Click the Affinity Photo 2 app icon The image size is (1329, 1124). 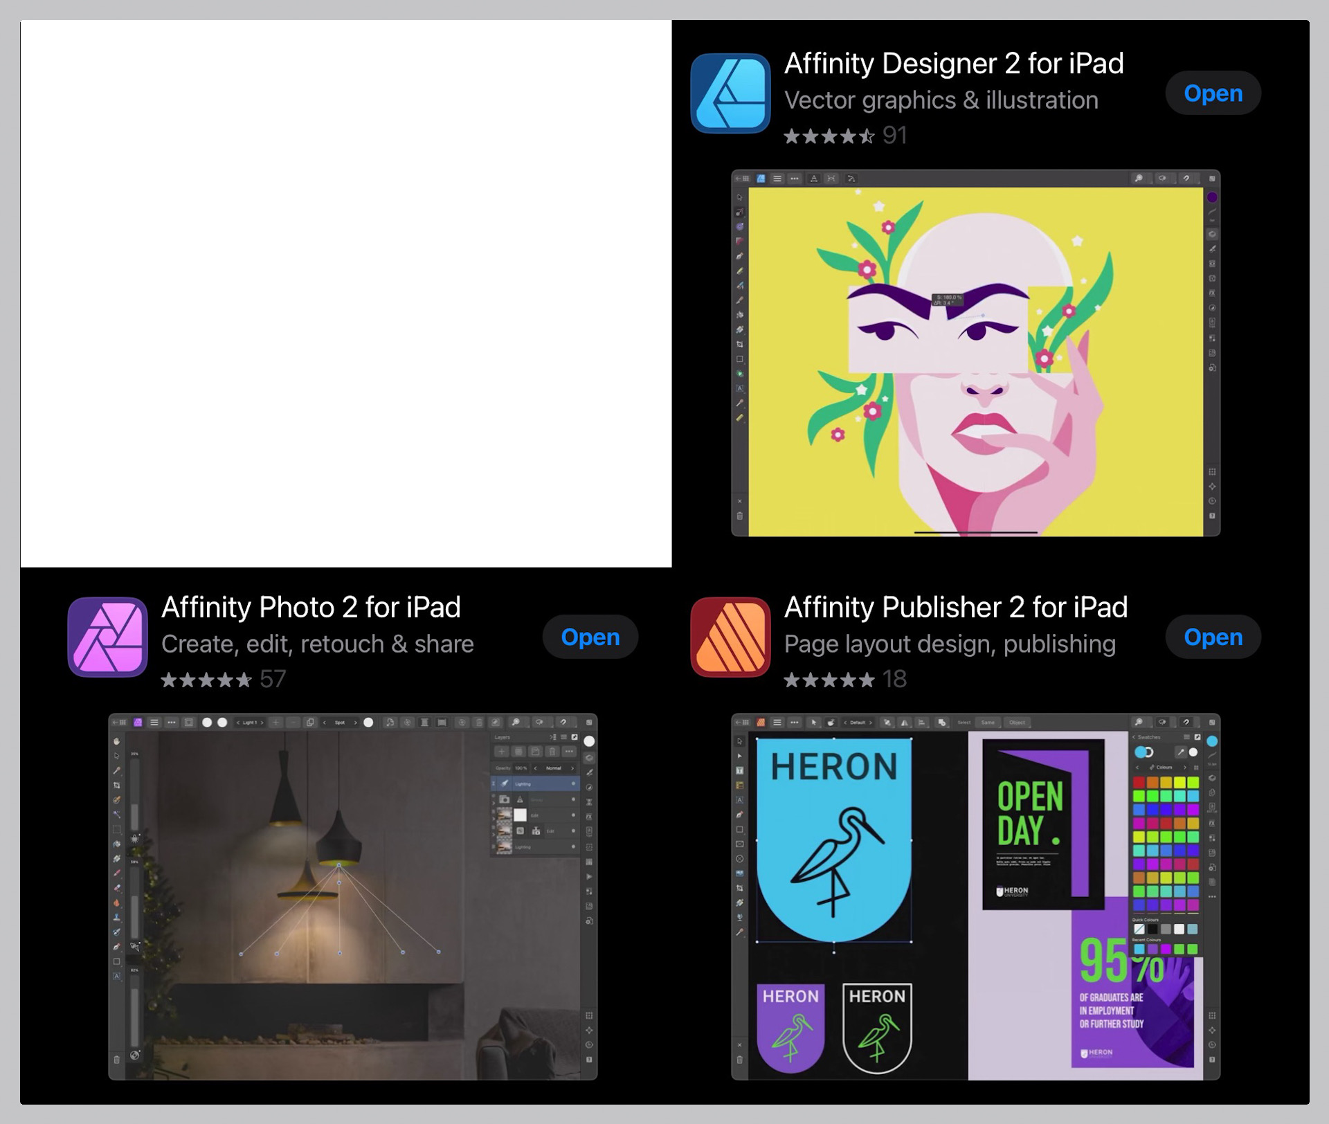point(107,637)
